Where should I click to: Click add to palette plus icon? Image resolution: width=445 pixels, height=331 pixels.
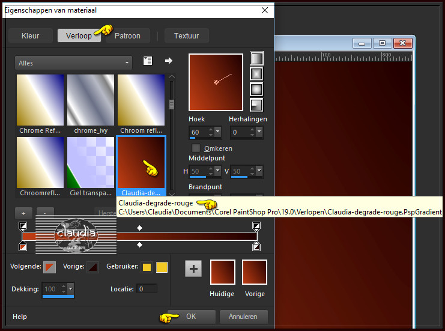point(193,269)
